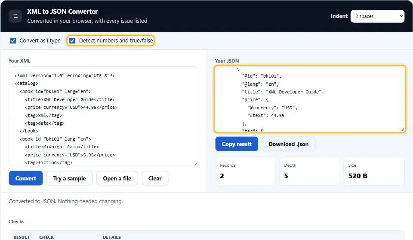Screen dimensions: 413x240
Task: Click the 5.95 price line in XML
Action: coord(70,155)
